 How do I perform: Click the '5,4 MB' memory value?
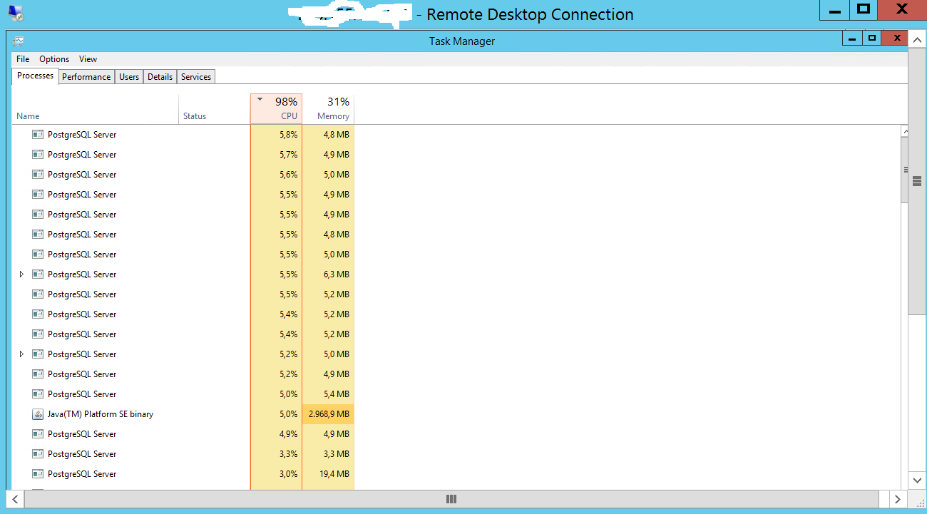click(x=337, y=394)
